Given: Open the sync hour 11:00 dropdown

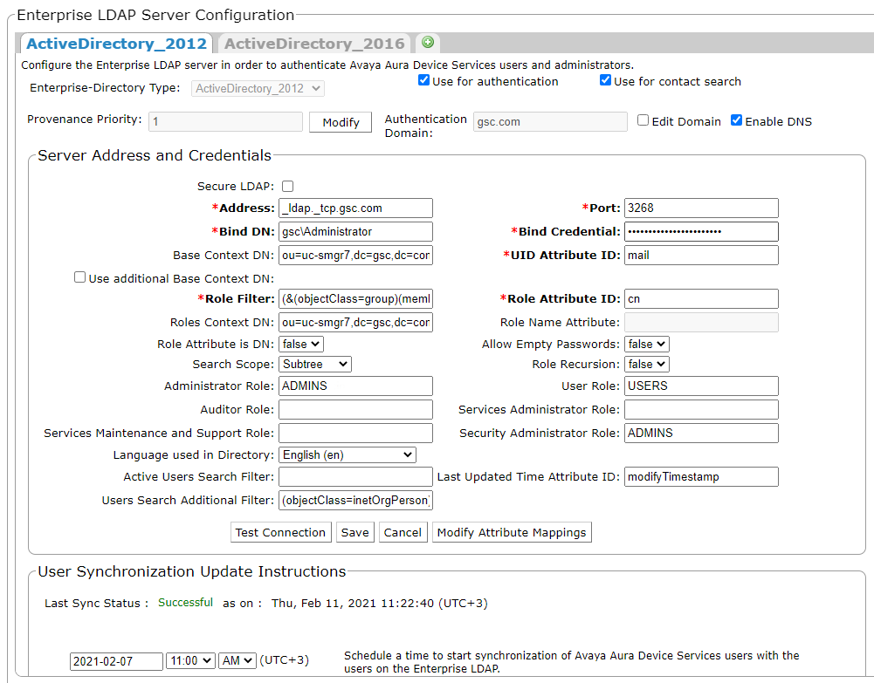Looking at the screenshot, I should point(190,660).
